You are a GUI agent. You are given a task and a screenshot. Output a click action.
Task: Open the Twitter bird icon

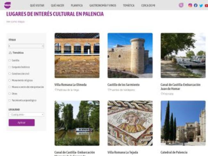coord(201,5)
